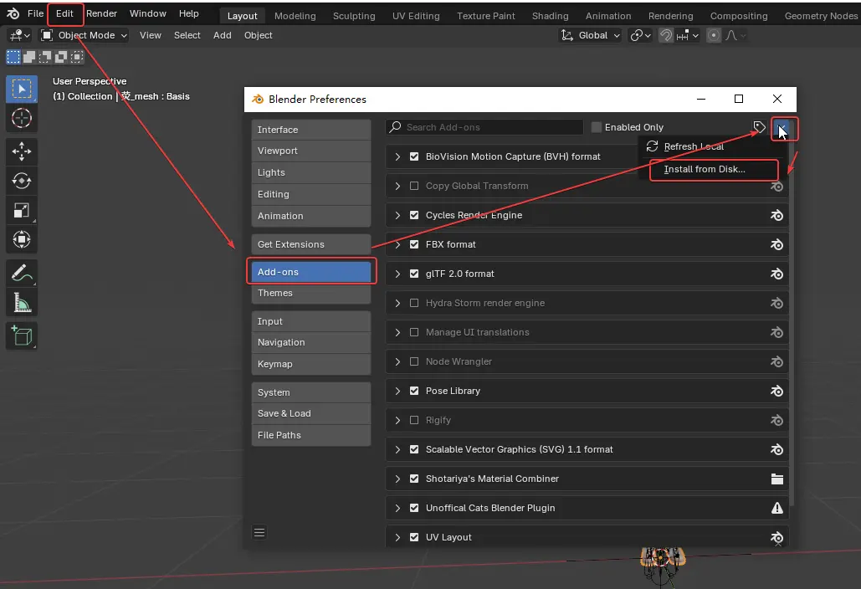Viewport: 861px width, 589px height.
Task: Switch to the Sculpting workspace tab
Action: point(354,16)
